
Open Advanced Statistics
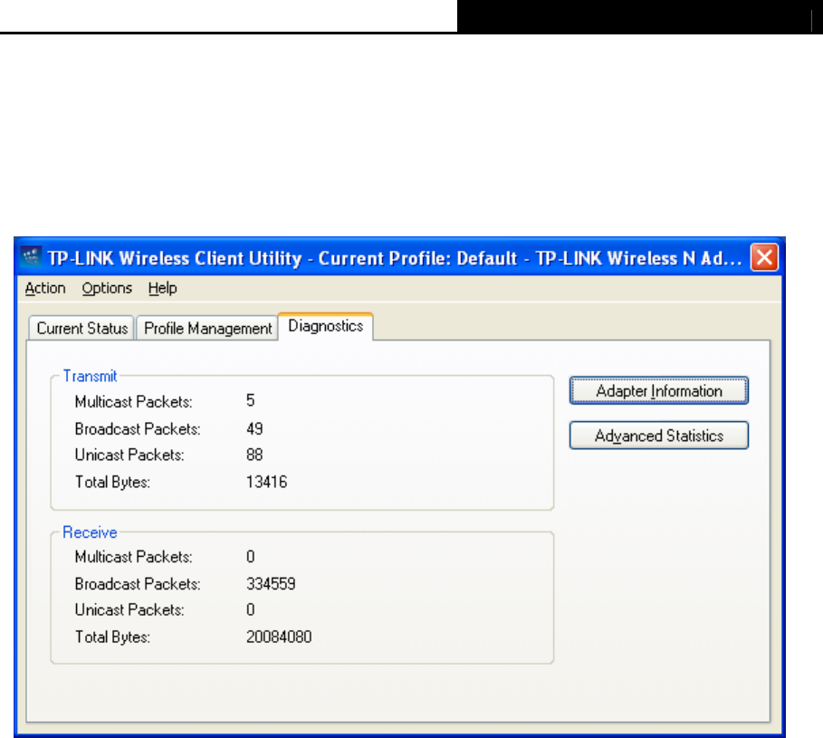click(659, 436)
